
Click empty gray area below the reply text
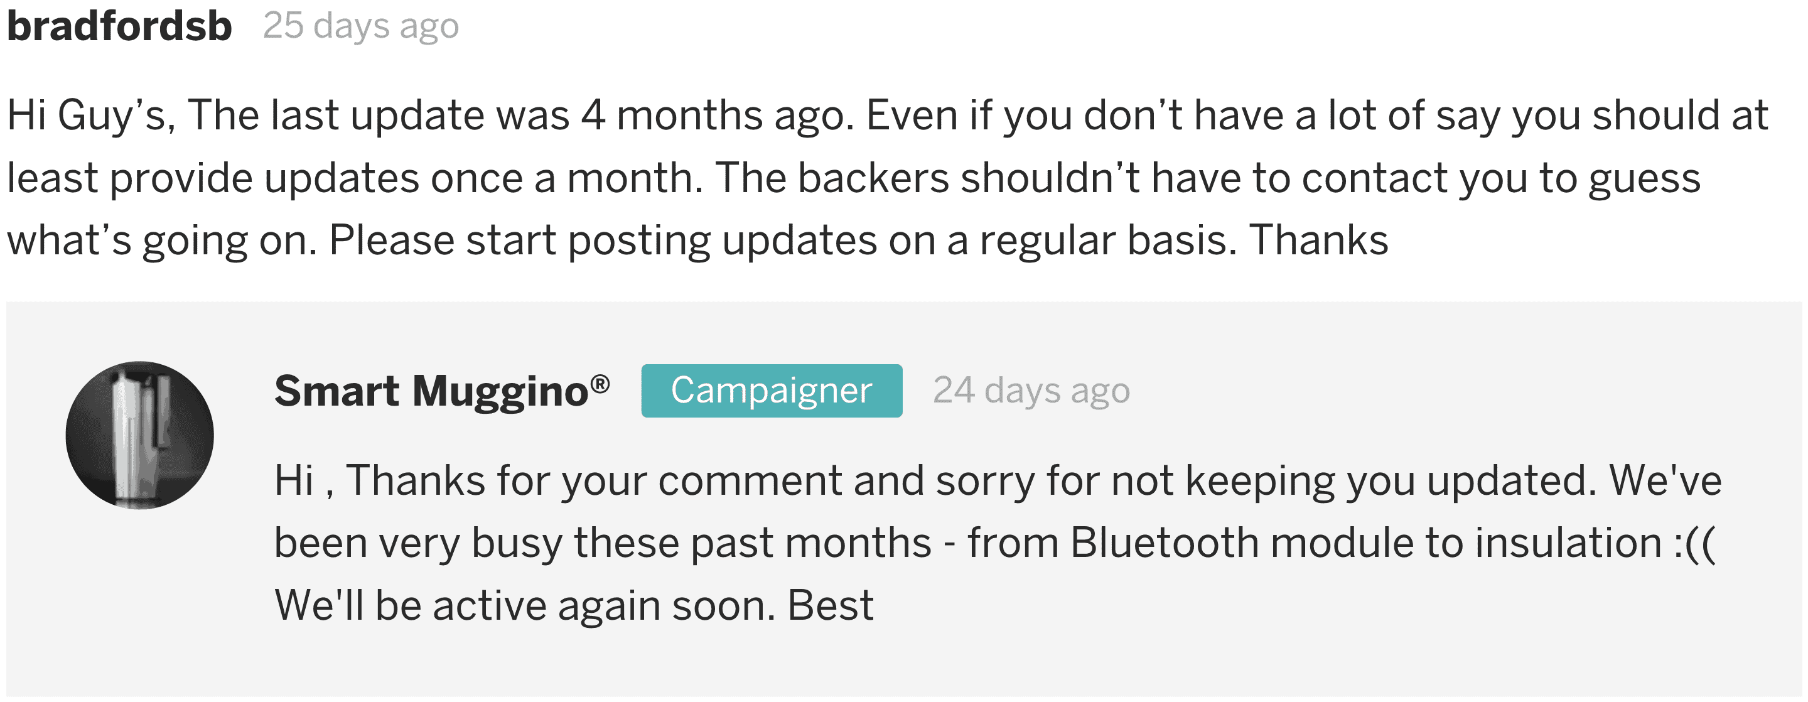click(x=904, y=664)
